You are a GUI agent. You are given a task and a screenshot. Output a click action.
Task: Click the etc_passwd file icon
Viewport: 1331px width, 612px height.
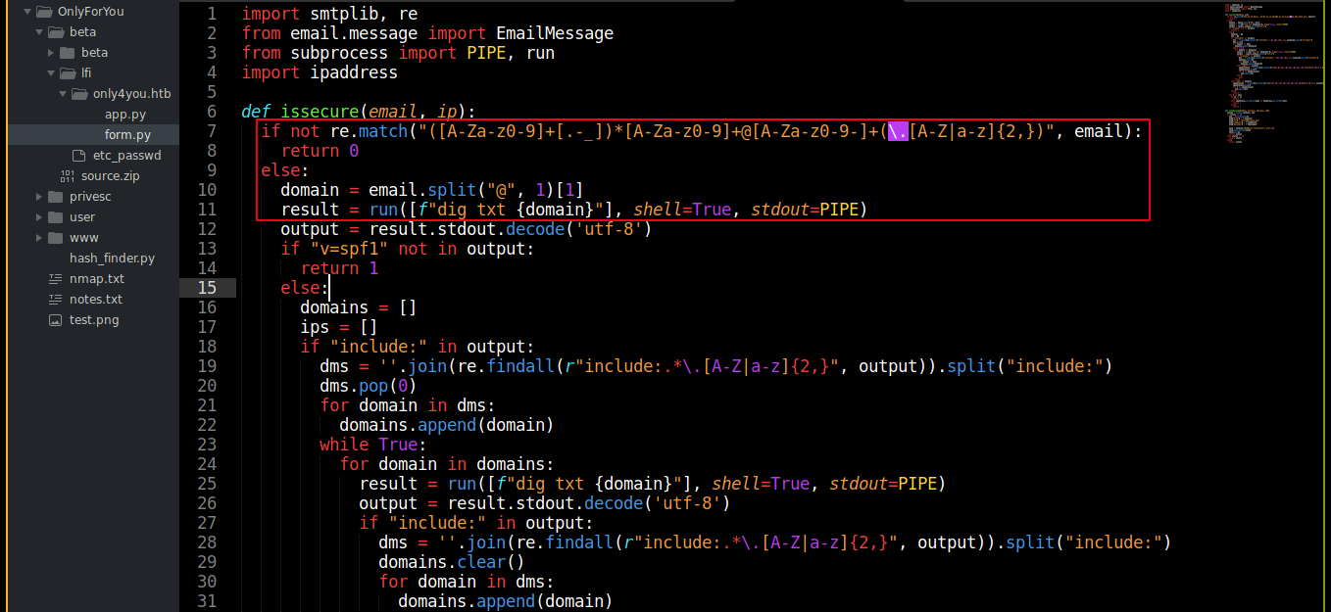click(x=79, y=156)
